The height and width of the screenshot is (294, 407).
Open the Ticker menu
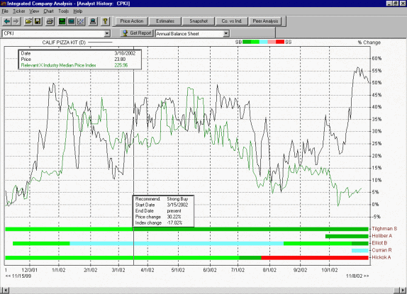click(x=19, y=11)
